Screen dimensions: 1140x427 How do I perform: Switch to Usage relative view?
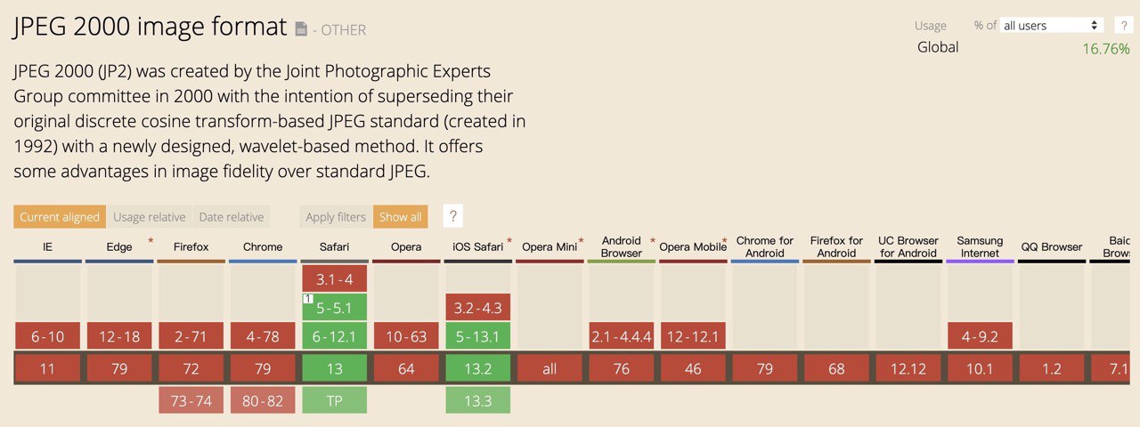click(149, 217)
